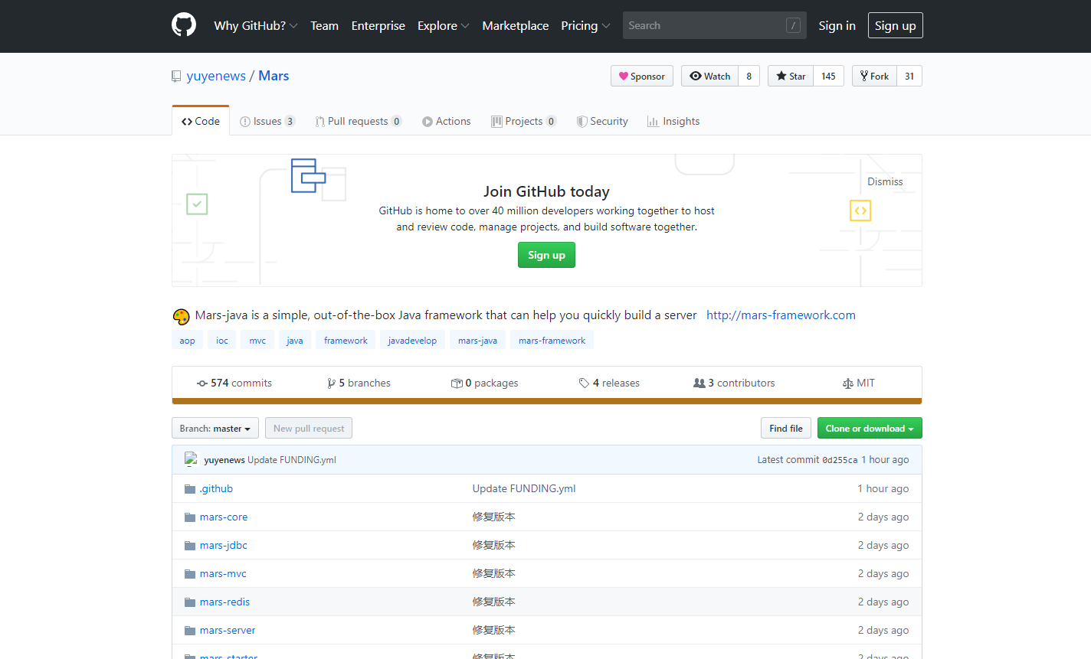
Task: Click the mars-mvc folder icon
Action: 190,573
